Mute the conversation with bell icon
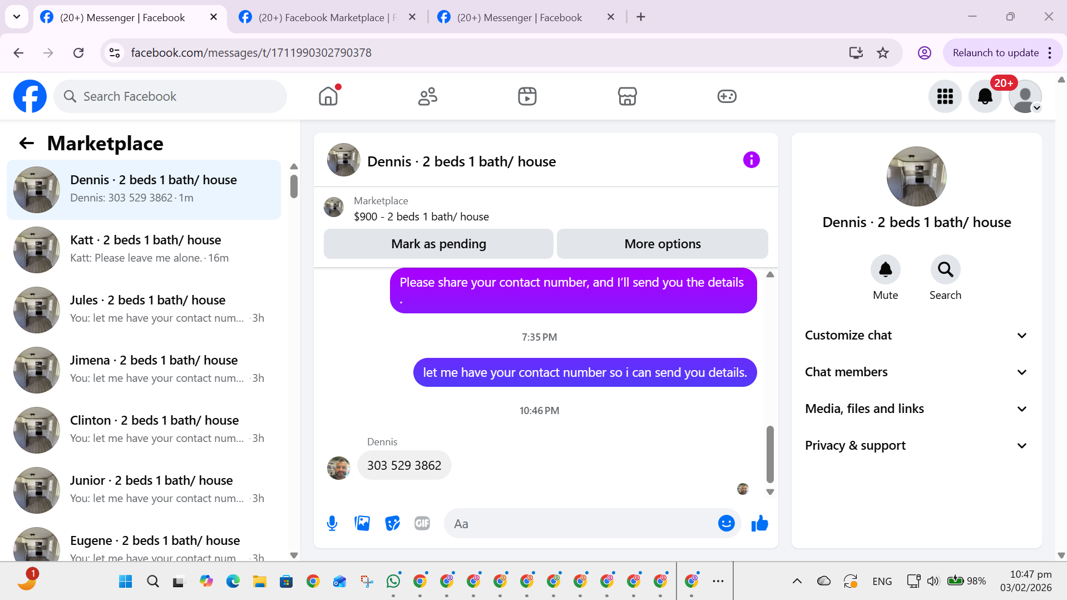This screenshot has width=1067, height=600. tap(885, 270)
